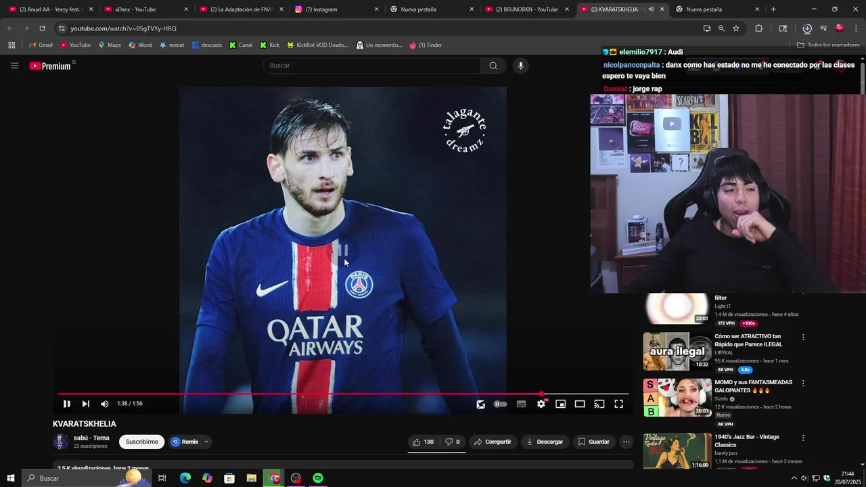
Task: Skip to the next video in the player
Action: [x=86, y=404]
